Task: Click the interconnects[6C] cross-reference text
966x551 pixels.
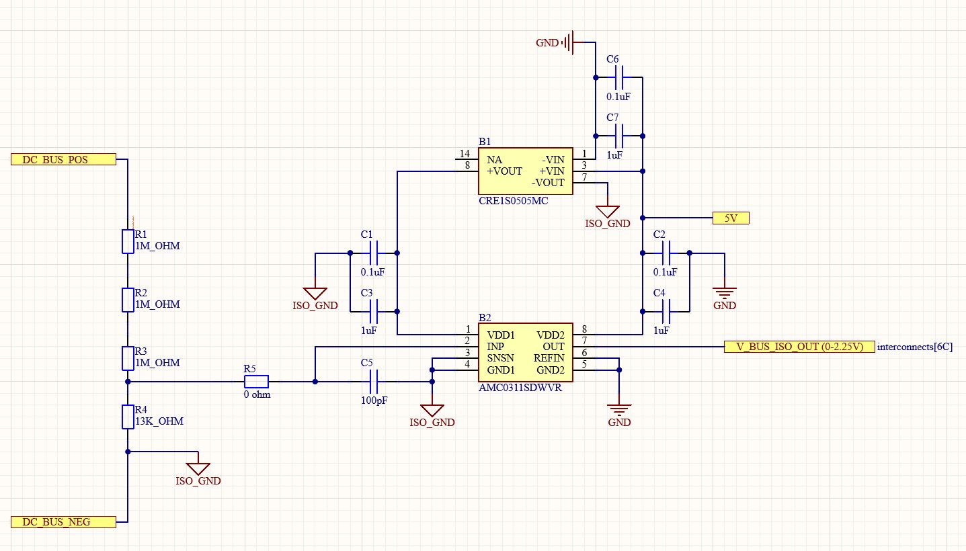Action: (915, 347)
